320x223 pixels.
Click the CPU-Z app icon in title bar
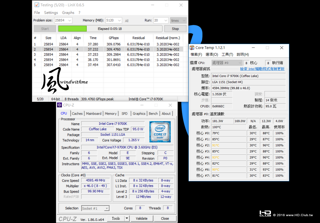[59, 105]
